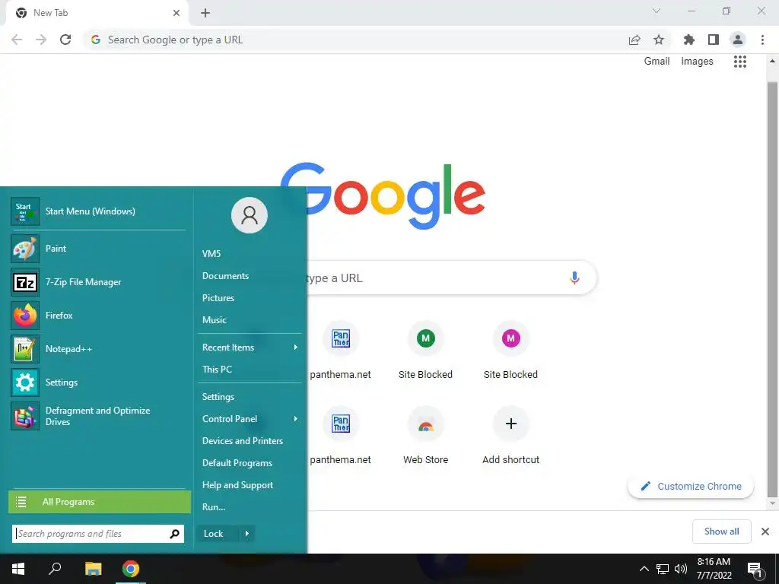Viewport: 779px width, 584px height.
Task: Open volume control in system tray
Action: pos(681,569)
